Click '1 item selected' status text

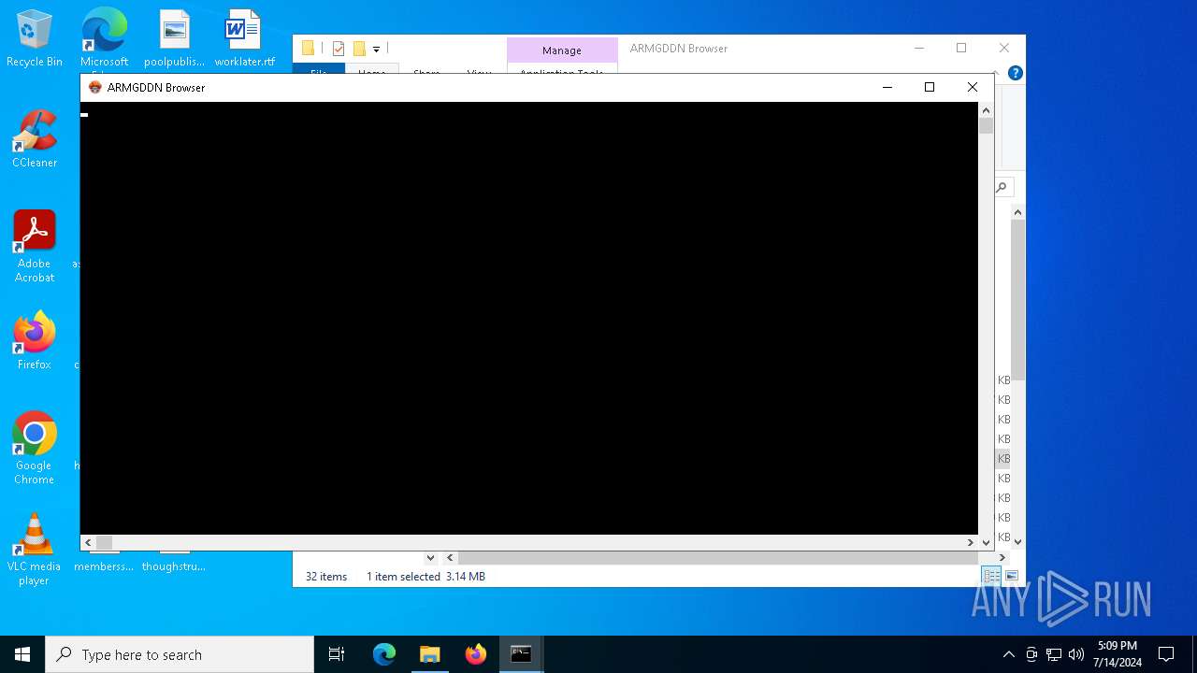(x=403, y=577)
